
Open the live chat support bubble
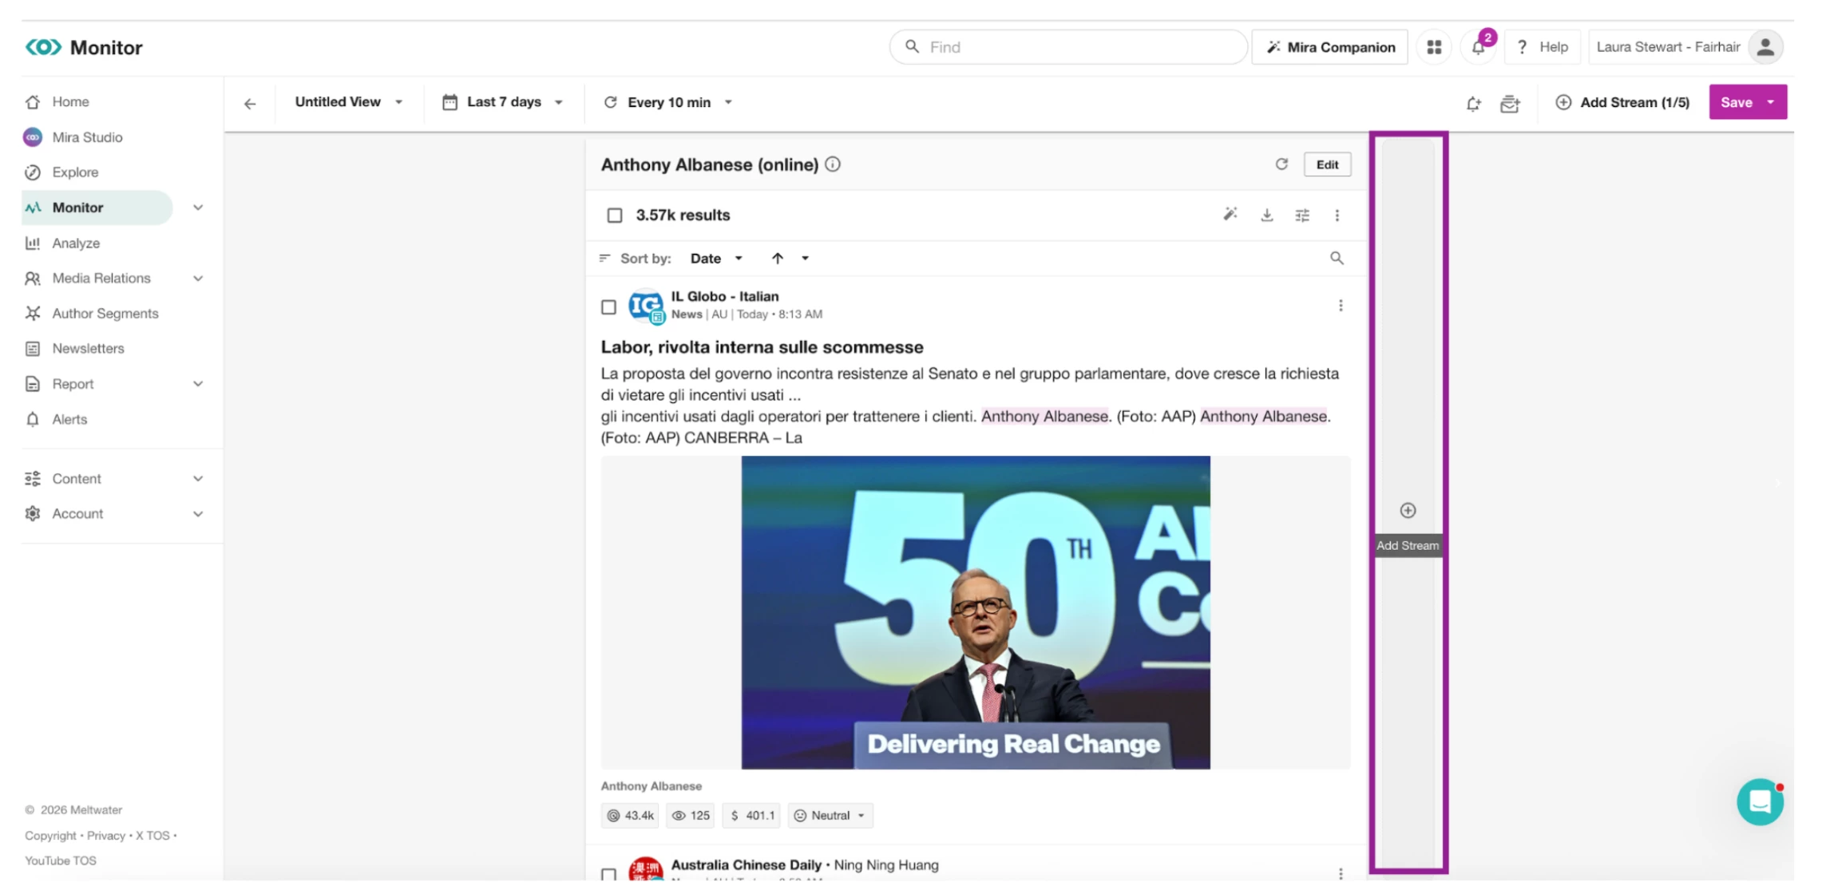pyautogui.click(x=1760, y=801)
